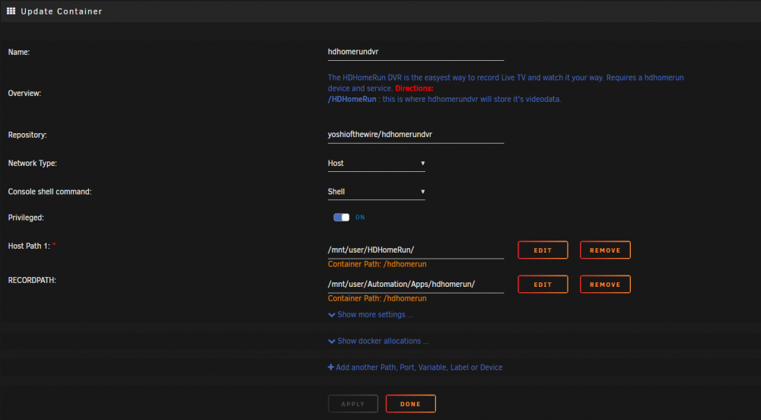
Task: Click the Overview: label
Action: pyautogui.click(x=24, y=93)
